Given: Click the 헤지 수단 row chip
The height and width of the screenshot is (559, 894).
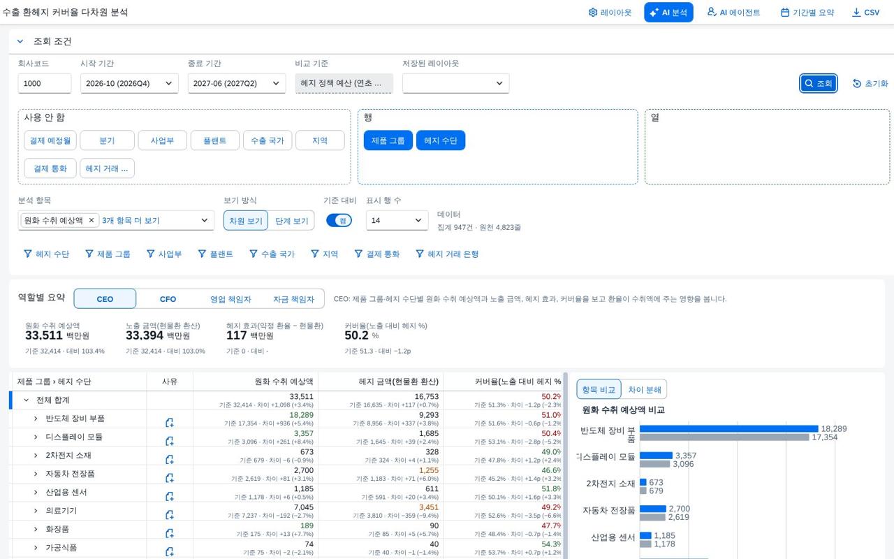Looking at the screenshot, I should [441, 140].
